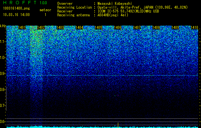Image resolution: width=201 pixels, height=128 pixels.
Task: Click the 1405 time marker
Action: tap(98, 28)
